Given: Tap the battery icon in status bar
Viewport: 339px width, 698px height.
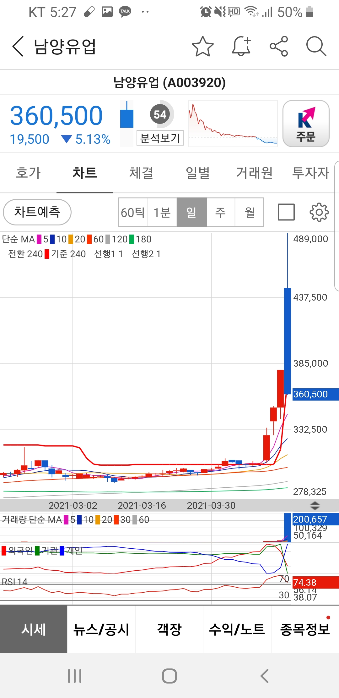Looking at the screenshot, I should point(309,12).
